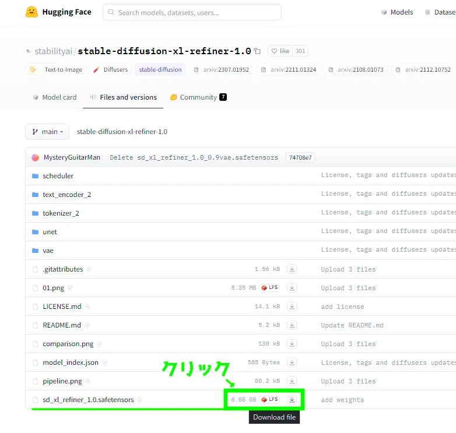
Task: Download the 01.png file
Action: click(x=292, y=288)
